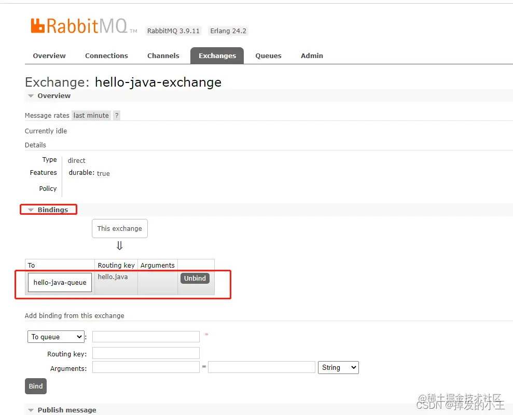Open the Overview tab

click(x=49, y=56)
